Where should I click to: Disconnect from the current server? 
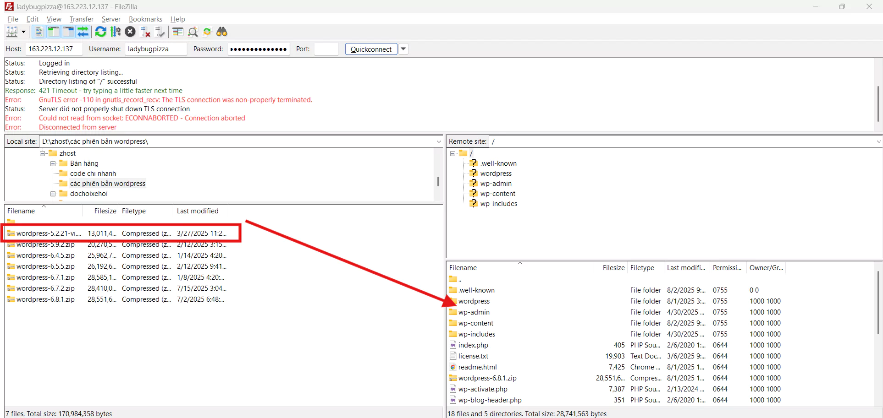tap(145, 32)
